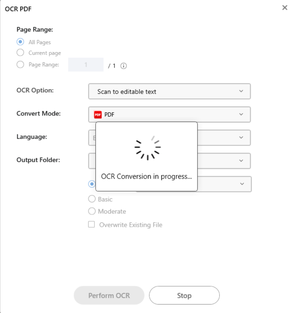Enable Overwrite Existing File checkbox
Viewport: 292px width, 313px height.
click(92, 225)
